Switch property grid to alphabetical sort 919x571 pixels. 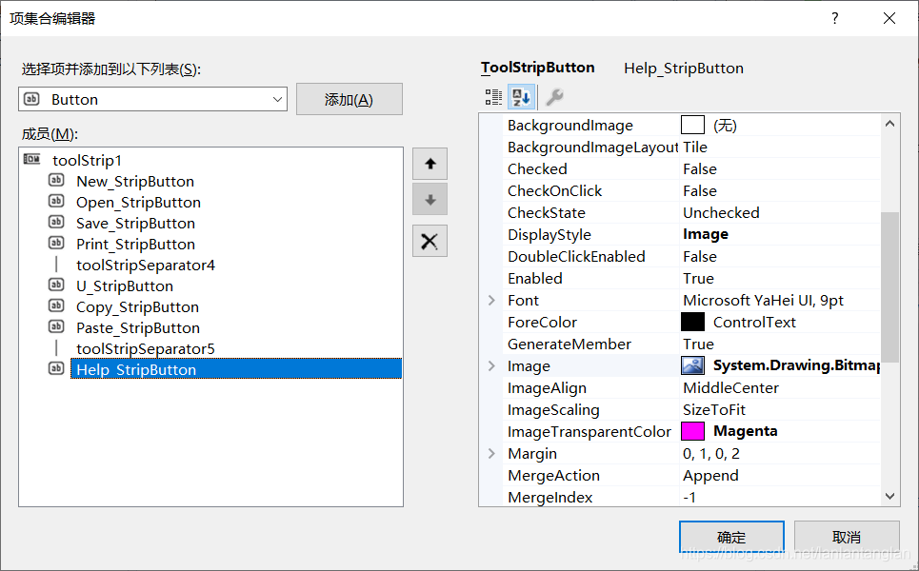(521, 97)
